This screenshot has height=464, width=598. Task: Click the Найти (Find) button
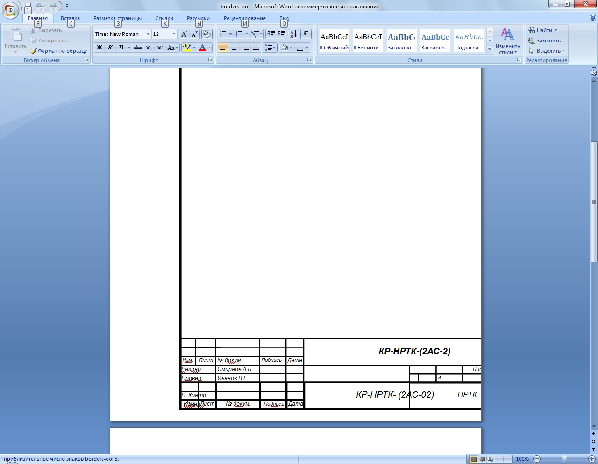542,30
